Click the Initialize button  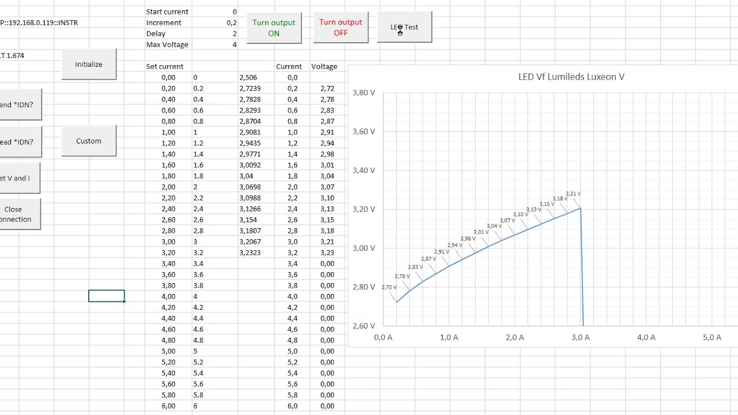tap(89, 64)
